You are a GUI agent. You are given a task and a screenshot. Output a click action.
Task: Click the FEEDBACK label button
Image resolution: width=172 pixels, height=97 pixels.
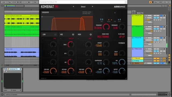pyautogui.click(x=121, y=43)
